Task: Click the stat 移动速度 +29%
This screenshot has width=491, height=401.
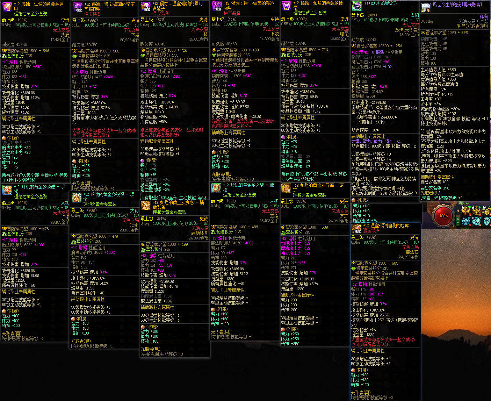Action: point(154,117)
